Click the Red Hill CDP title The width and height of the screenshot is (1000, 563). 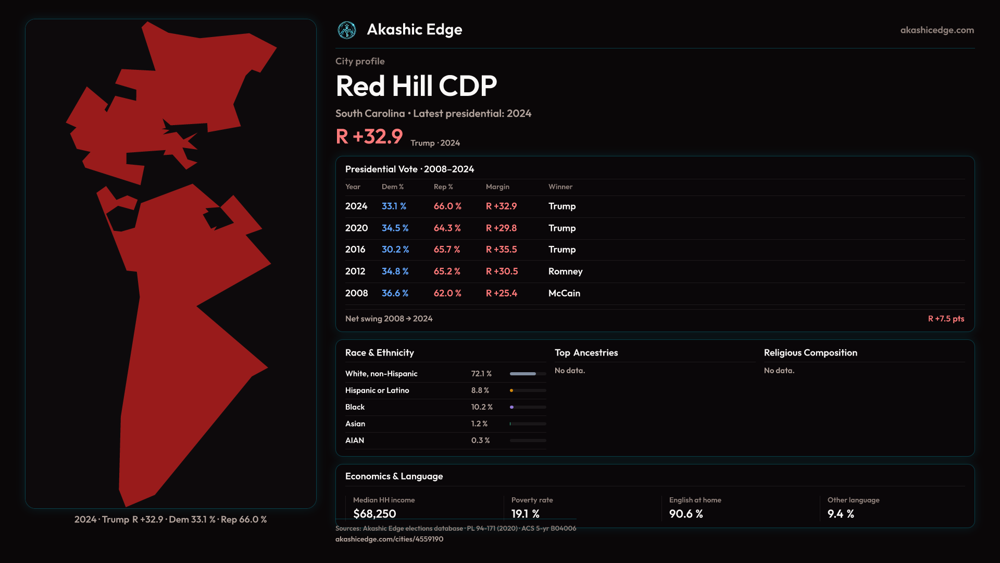pyautogui.click(x=416, y=86)
